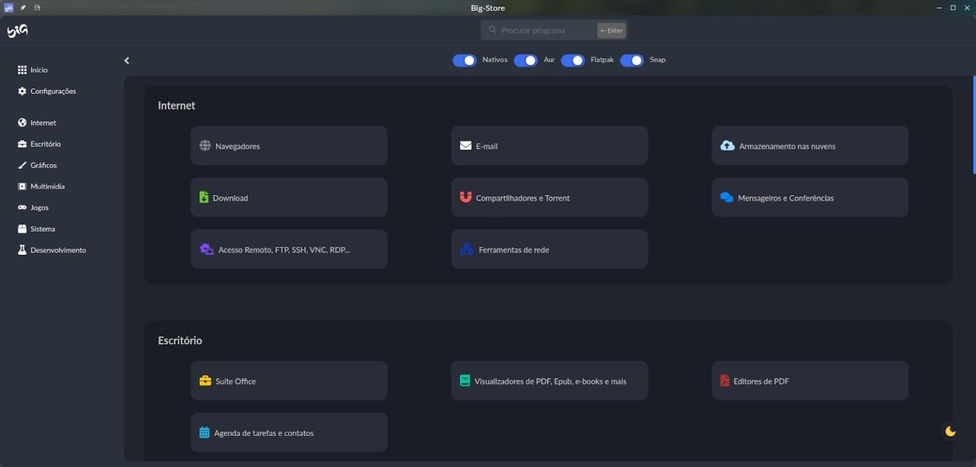This screenshot has height=467, width=976.
Task: Collapse sidebar with the left chevron
Action: [x=126, y=60]
